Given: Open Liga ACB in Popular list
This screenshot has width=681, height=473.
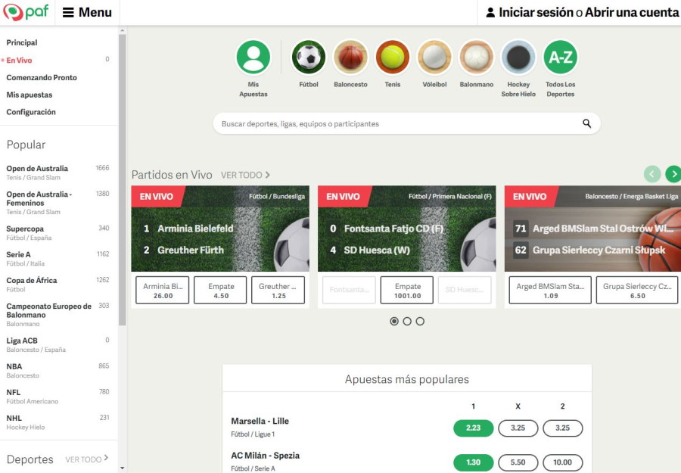Looking at the screenshot, I should point(58,344).
